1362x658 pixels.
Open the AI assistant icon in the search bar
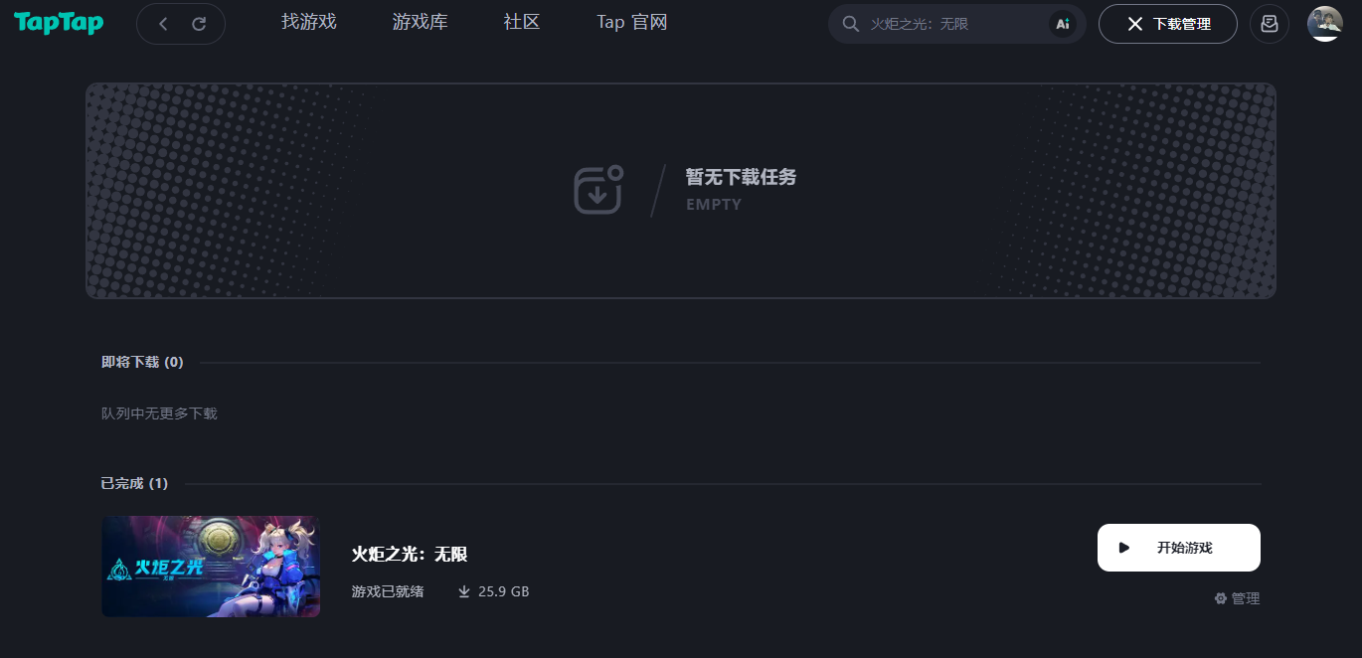coord(1063,24)
